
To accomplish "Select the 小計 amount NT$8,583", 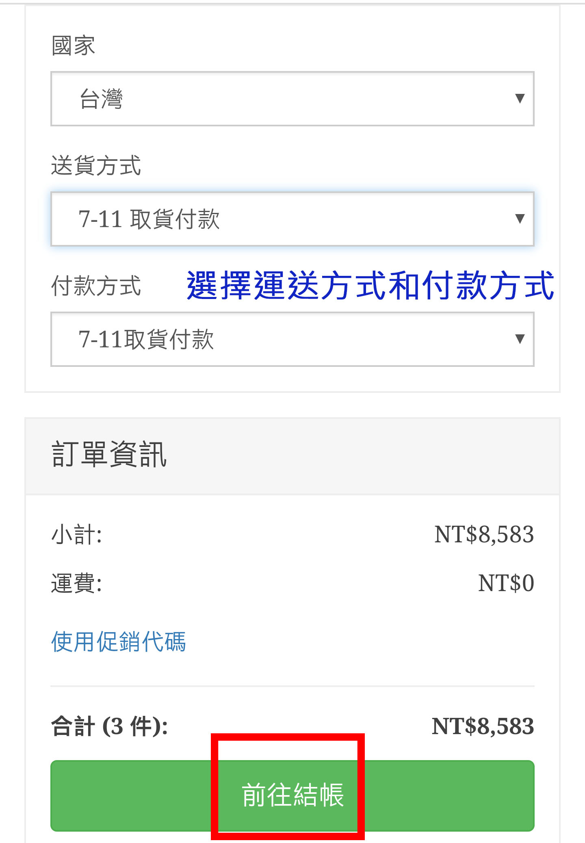I will (x=484, y=534).
